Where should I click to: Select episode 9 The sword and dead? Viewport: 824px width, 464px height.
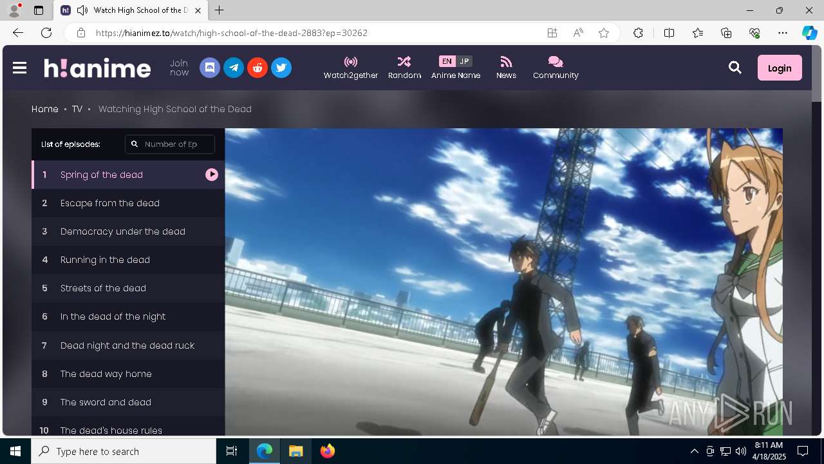coord(128,402)
